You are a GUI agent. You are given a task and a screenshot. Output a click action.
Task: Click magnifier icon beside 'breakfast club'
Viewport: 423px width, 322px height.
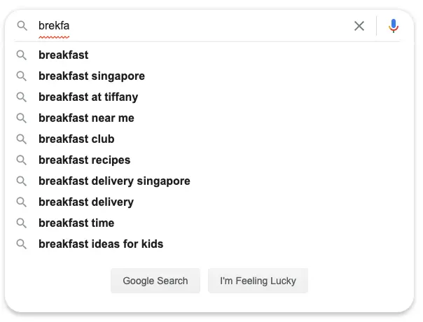tap(22, 139)
